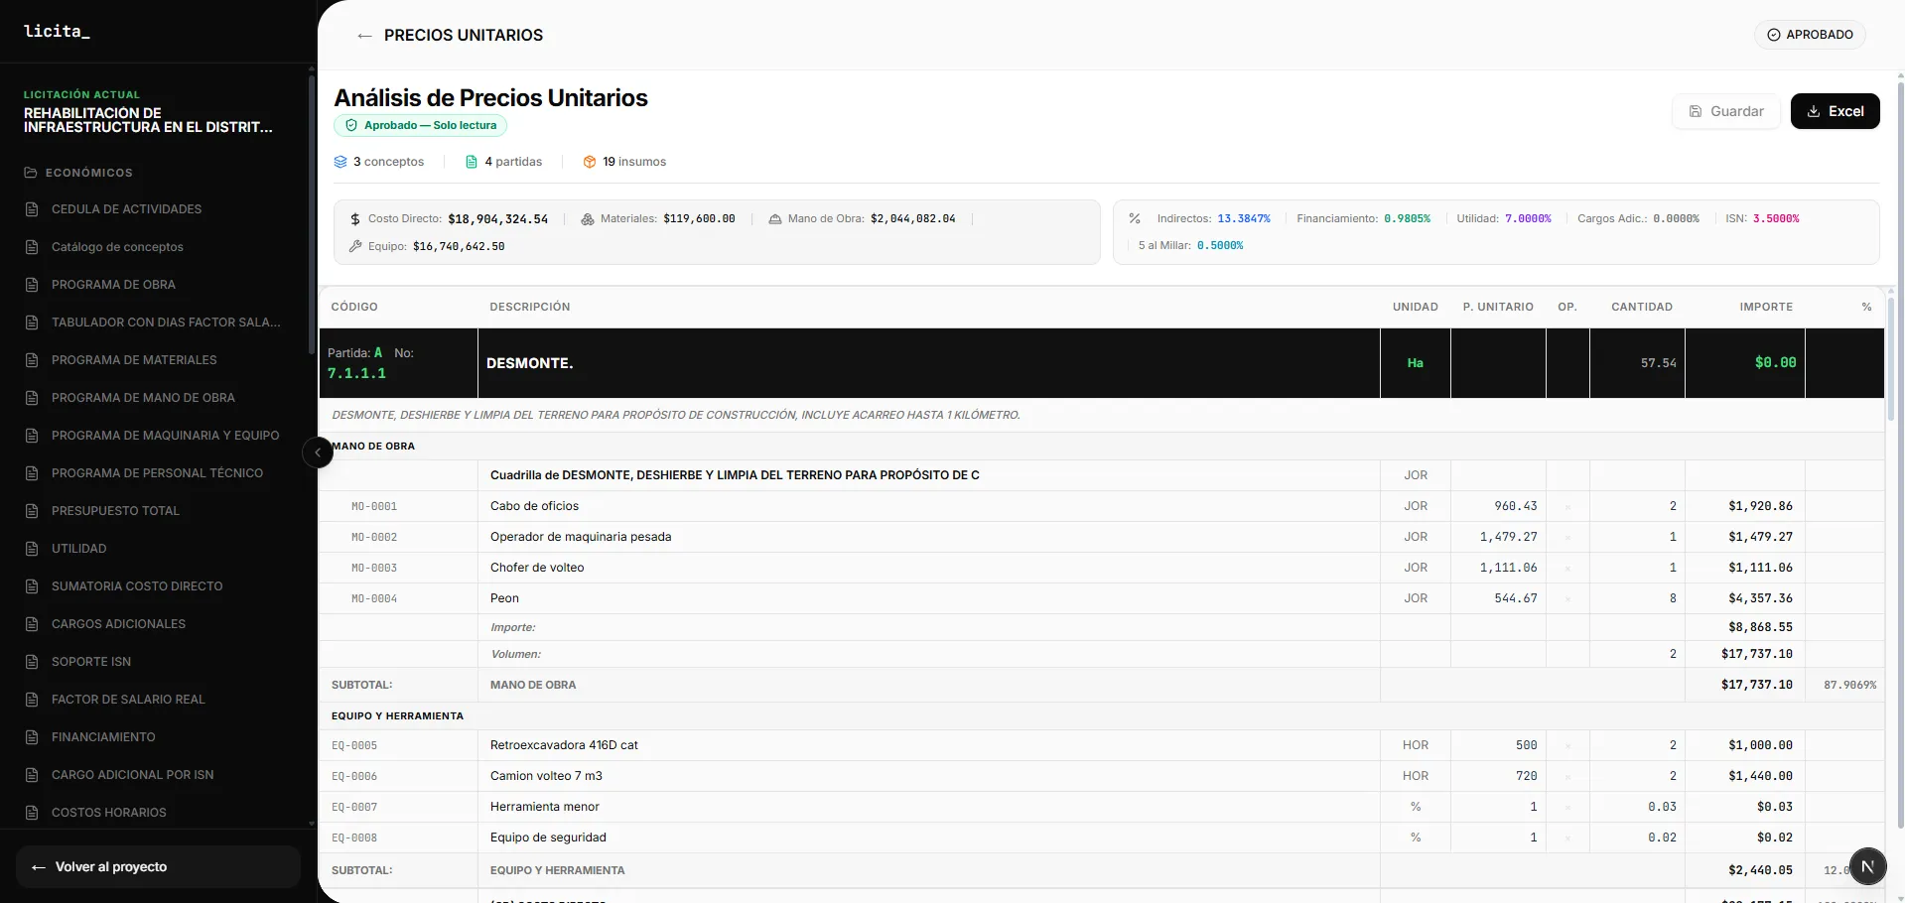Click Equipo de seguridad row
1905x903 pixels.
pos(1102,838)
